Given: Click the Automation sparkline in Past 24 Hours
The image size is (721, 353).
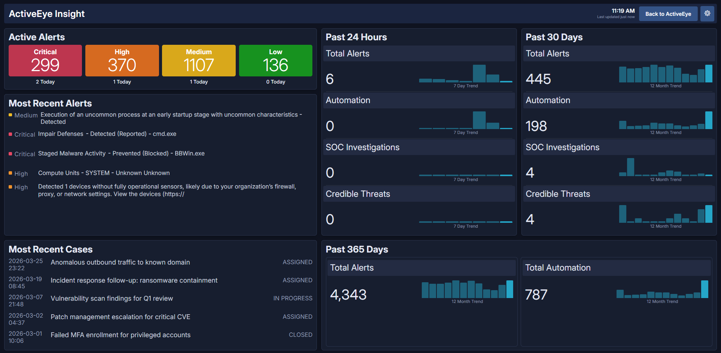Looking at the screenshot, I should pyautogui.click(x=466, y=124).
